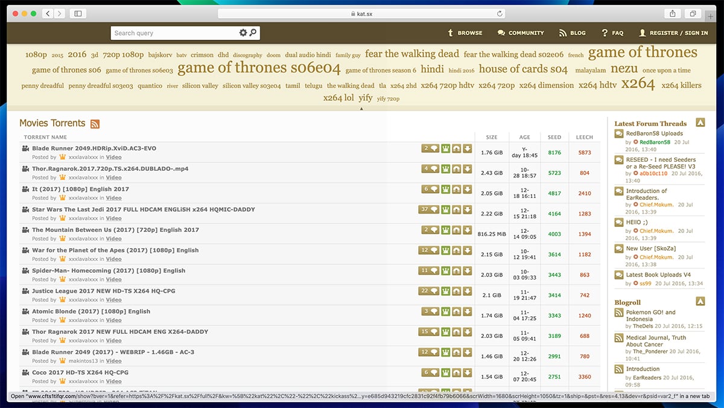Image resolution: width=724 pixels, height=408 pixels.
Task: Open the Movies Torrents RSS feed icon
Action: pos(95,124)
